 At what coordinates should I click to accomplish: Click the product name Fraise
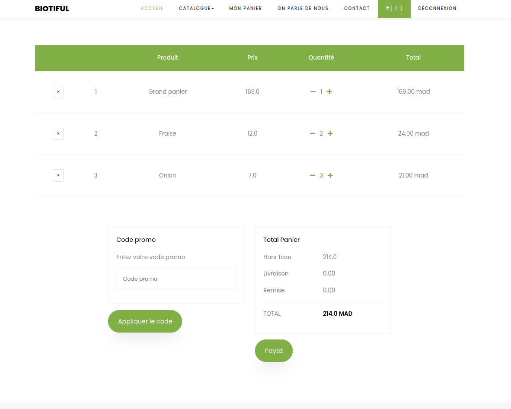coord(167,133)
